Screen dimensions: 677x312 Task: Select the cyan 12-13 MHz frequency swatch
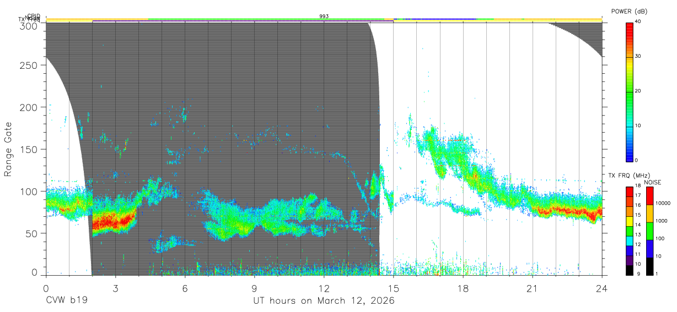click(x=629, y=241)
